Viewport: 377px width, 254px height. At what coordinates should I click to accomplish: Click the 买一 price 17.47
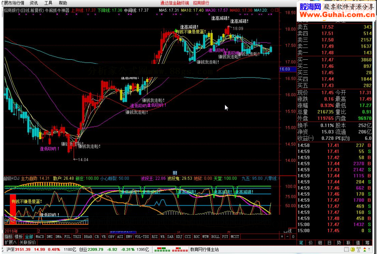click(x=327, y=60)
